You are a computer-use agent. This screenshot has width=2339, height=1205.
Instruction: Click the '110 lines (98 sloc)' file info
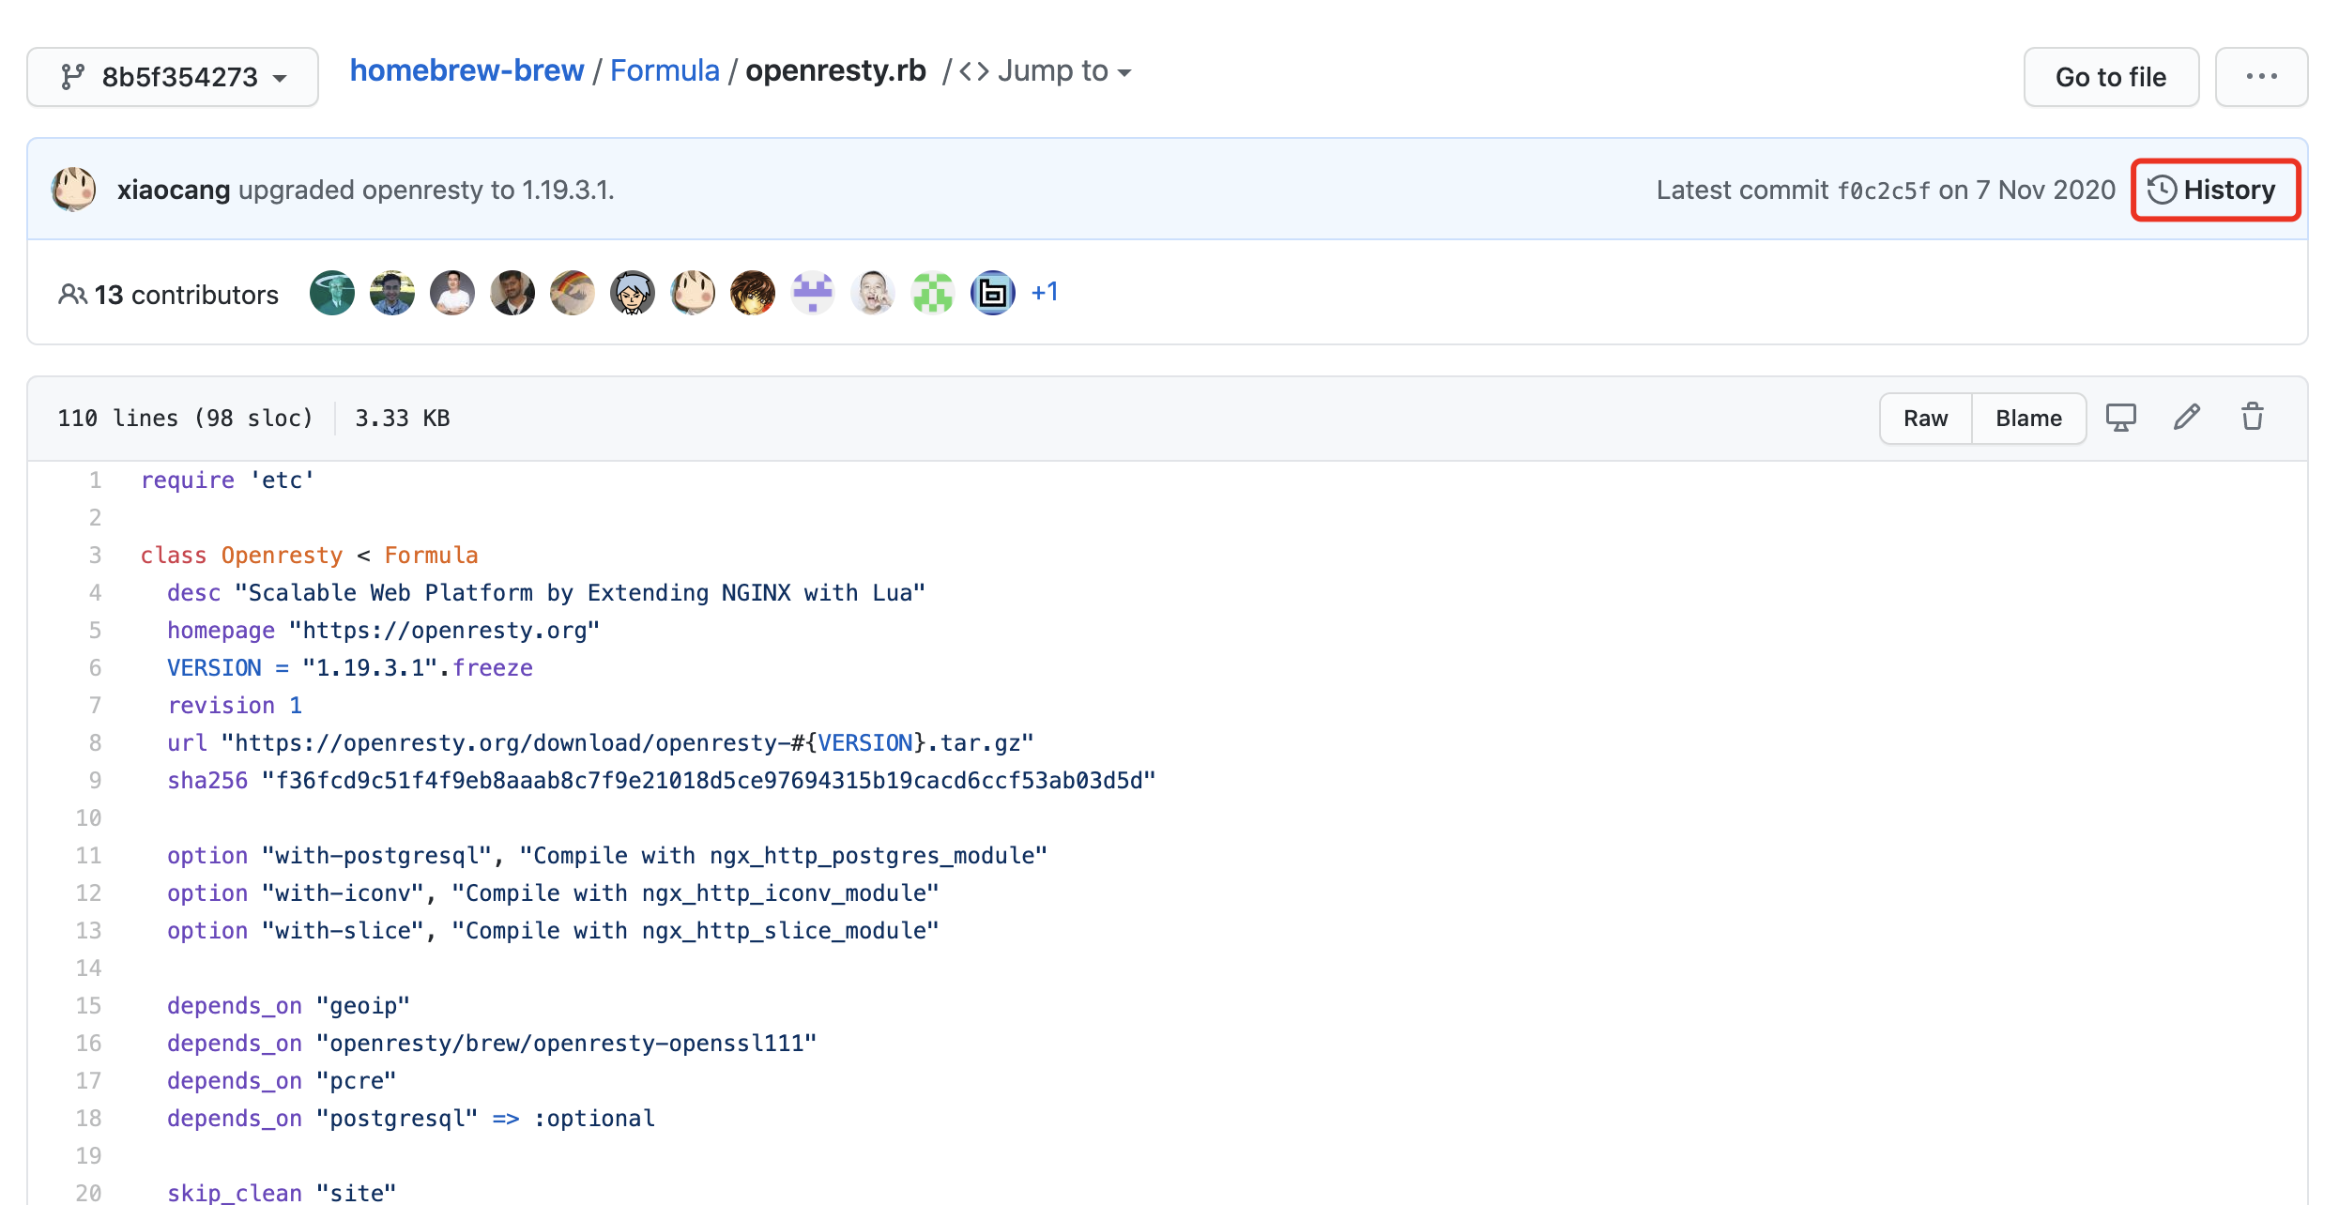(x=185, y=419)
